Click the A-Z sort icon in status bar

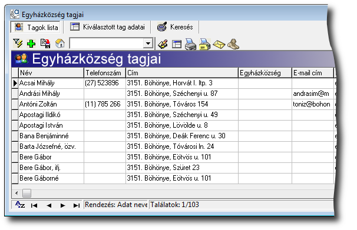20,205
